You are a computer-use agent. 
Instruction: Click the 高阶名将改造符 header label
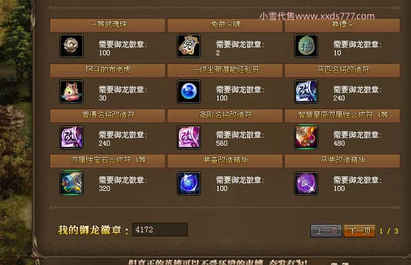(x=225, y=115)
